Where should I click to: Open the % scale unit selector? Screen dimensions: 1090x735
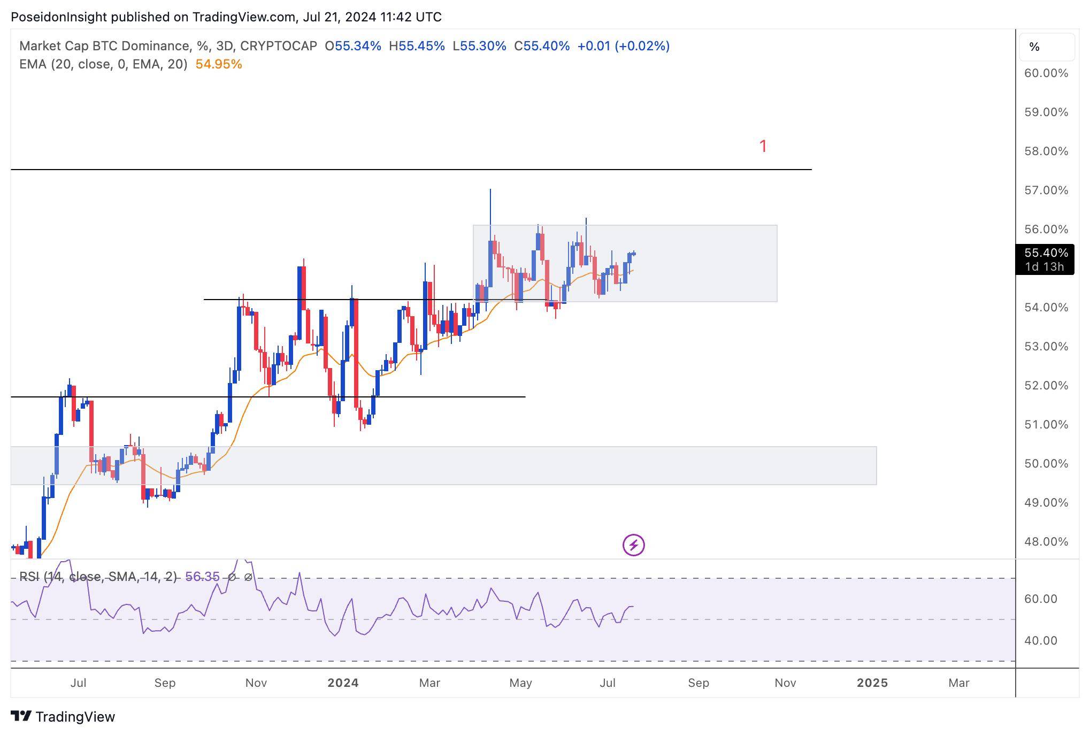[x=1047, y=47]
